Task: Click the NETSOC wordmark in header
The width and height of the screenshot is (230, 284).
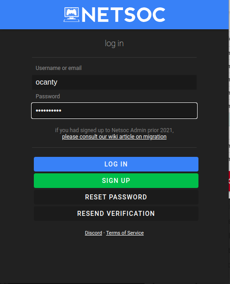Action: pos(123,15)
